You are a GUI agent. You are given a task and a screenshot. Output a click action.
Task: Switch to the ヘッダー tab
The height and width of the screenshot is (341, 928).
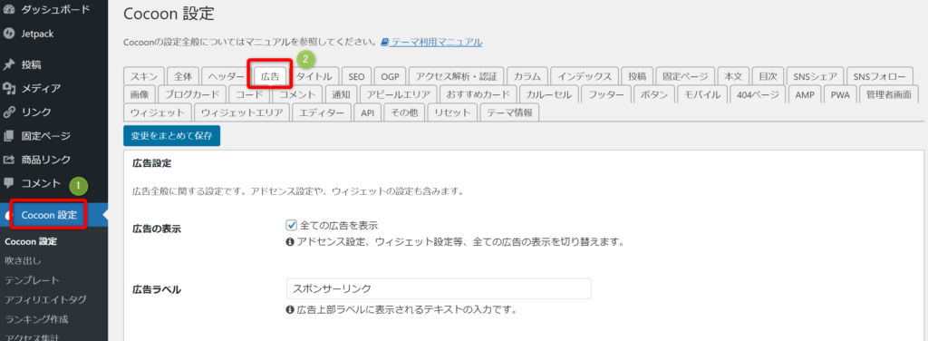pyautogui.click(x=226, y=76)
